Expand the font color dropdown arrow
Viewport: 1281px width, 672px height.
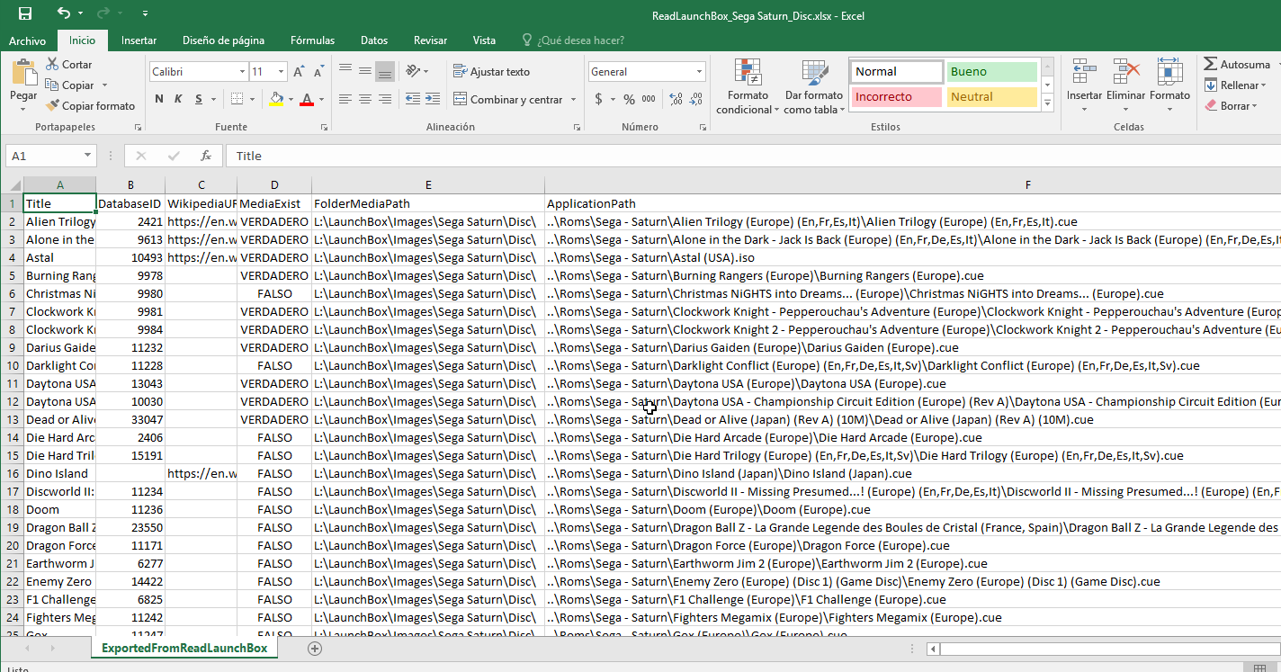(x=321, y=99)
